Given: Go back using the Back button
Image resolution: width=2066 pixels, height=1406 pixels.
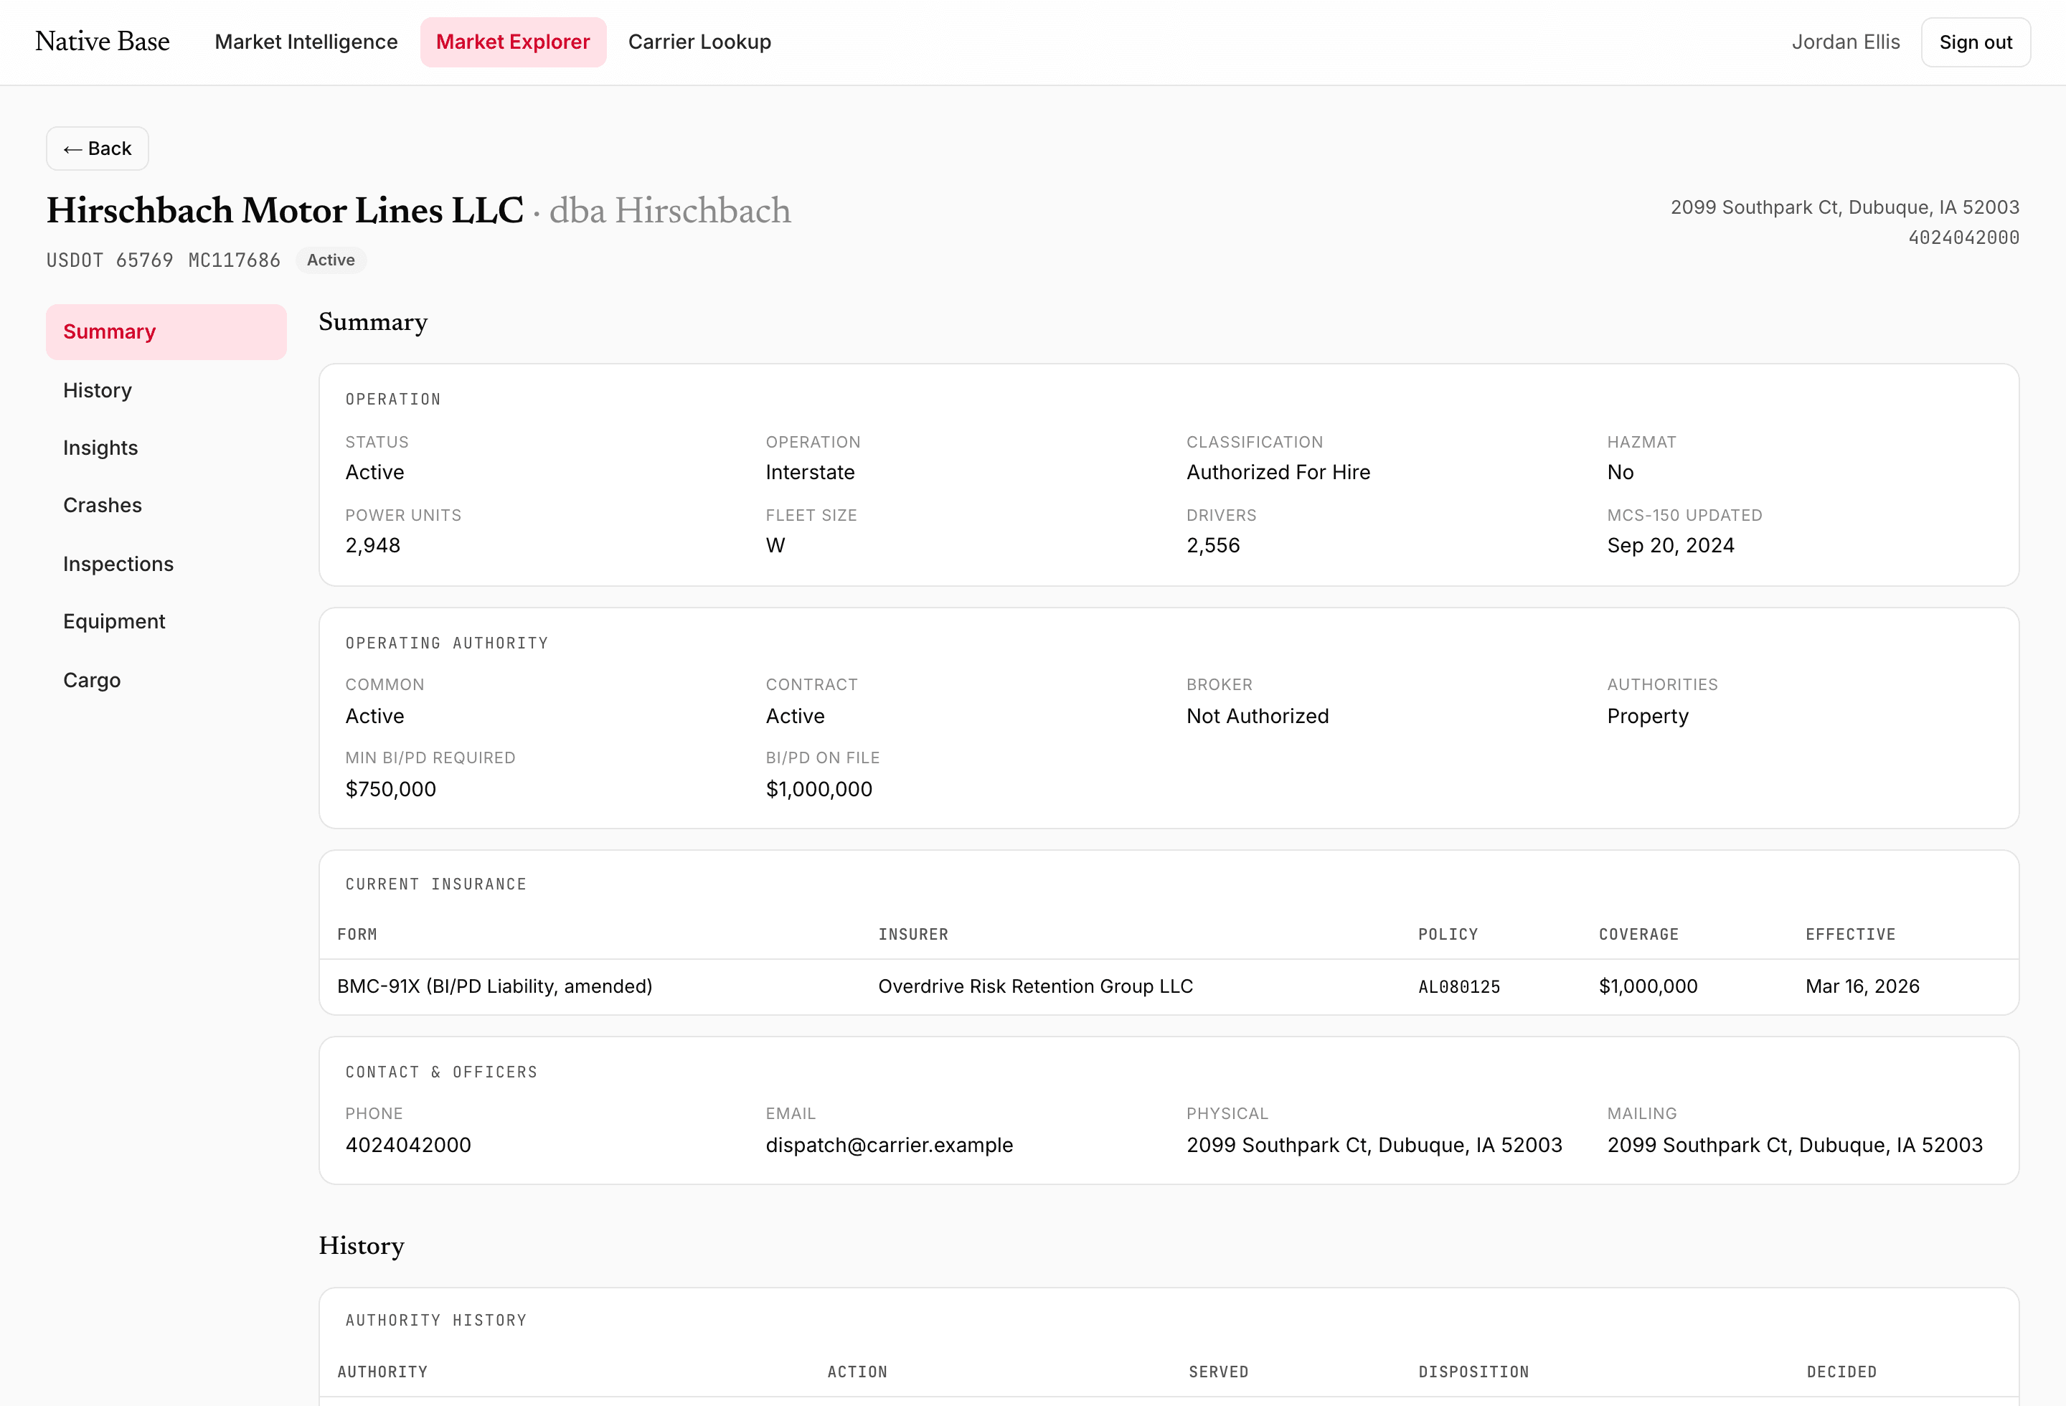Looking at the screenshot, I should (x=98, y=148).
